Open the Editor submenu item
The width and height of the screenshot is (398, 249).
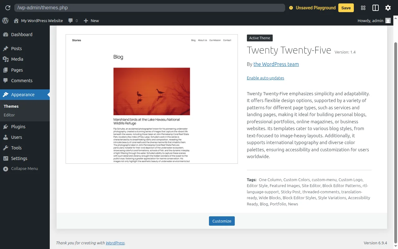pyautogui.click(x=9, y=115)
